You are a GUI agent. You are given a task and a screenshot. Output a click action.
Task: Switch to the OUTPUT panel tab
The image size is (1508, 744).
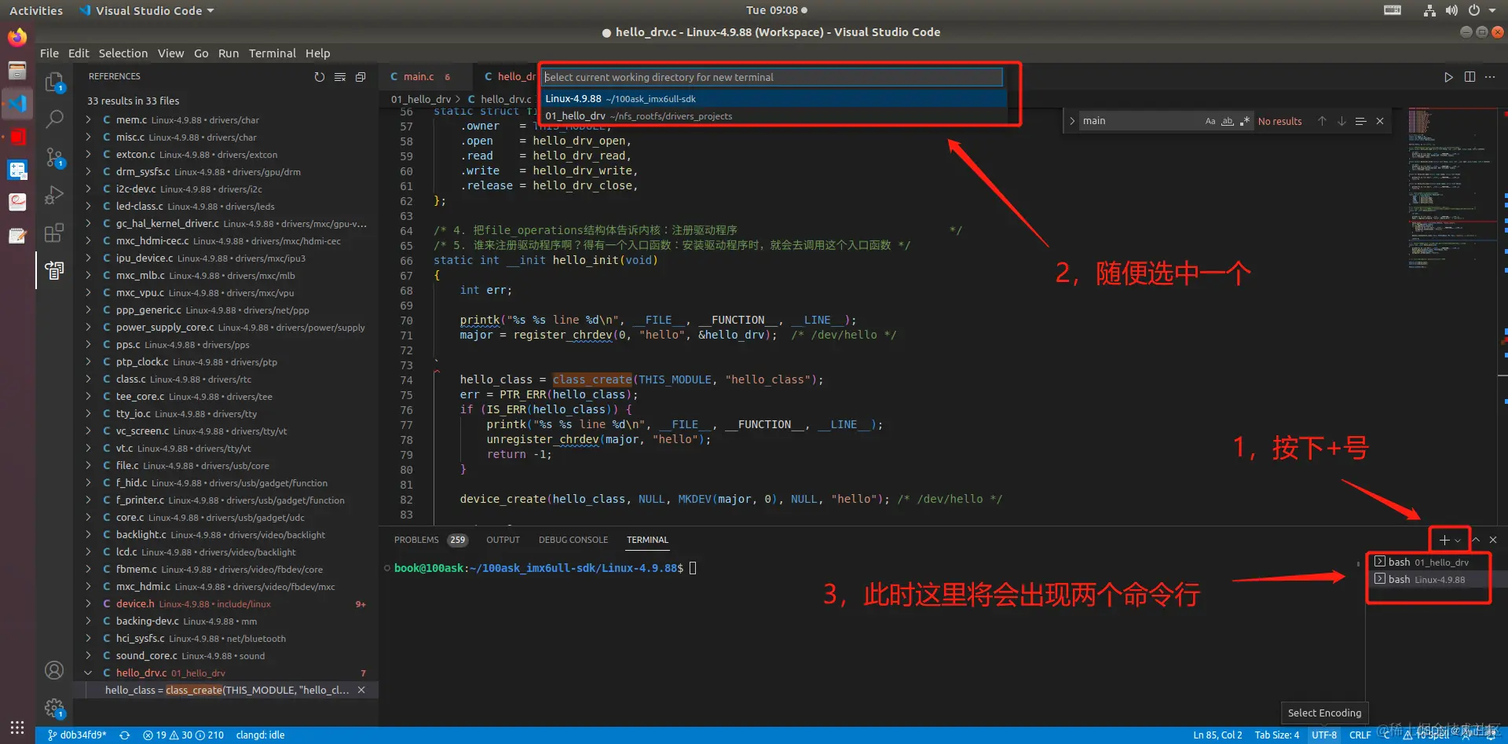pyautogui.click(x=503, y=540)
